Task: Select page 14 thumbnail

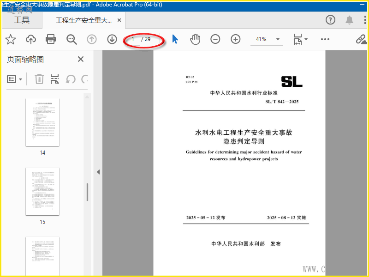Action: tap(42, 122)
